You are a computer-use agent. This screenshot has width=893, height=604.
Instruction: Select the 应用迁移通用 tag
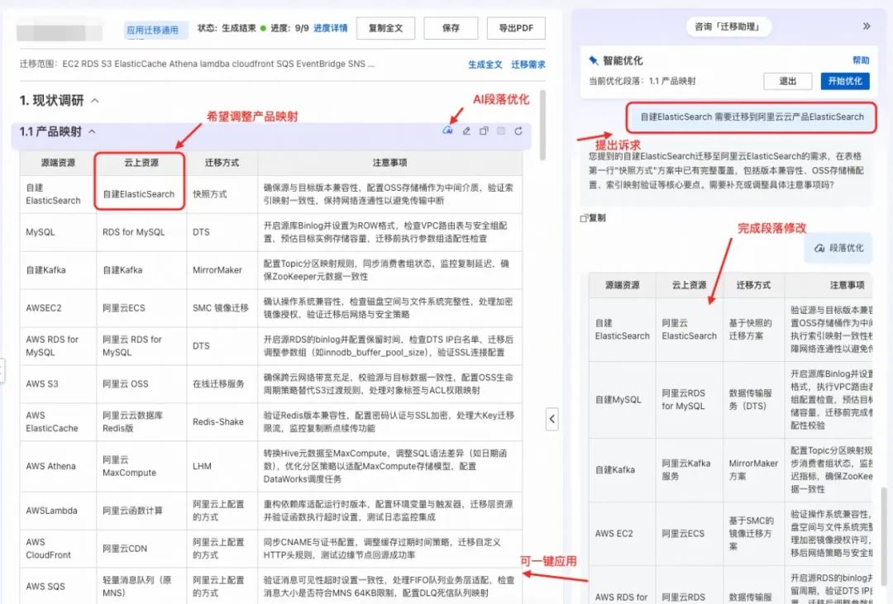tap(152, 31)
